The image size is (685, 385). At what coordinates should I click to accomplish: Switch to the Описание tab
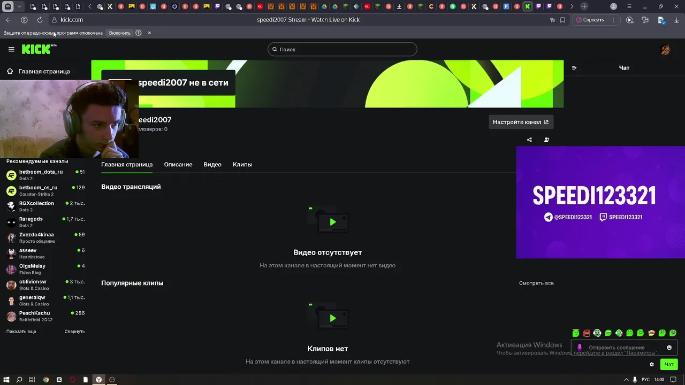coord(178,164)
